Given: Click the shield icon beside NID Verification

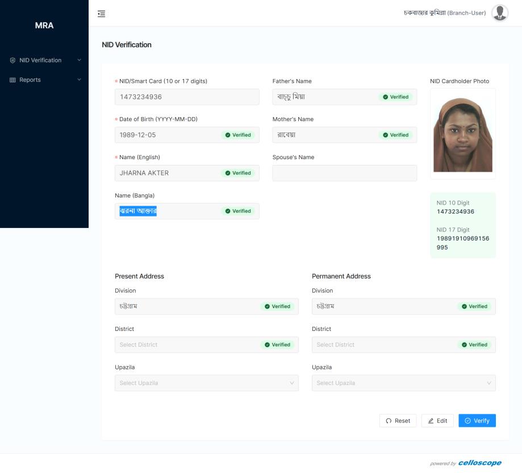Looking at the screenshot, I should [12, 60].
